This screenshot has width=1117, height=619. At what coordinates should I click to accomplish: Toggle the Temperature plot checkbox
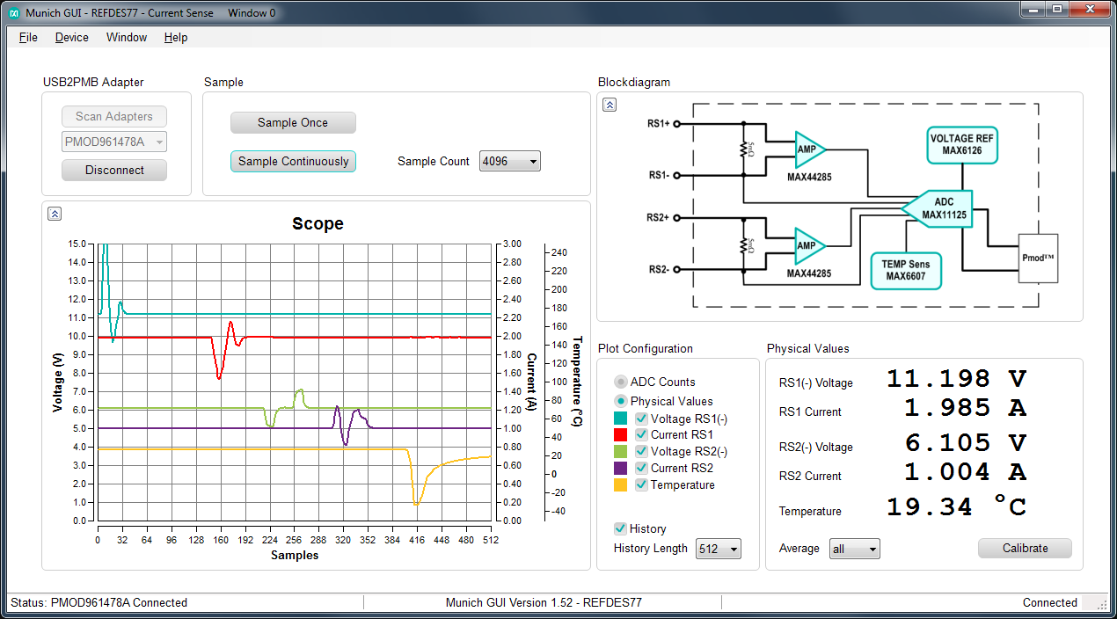pos(641,484)
